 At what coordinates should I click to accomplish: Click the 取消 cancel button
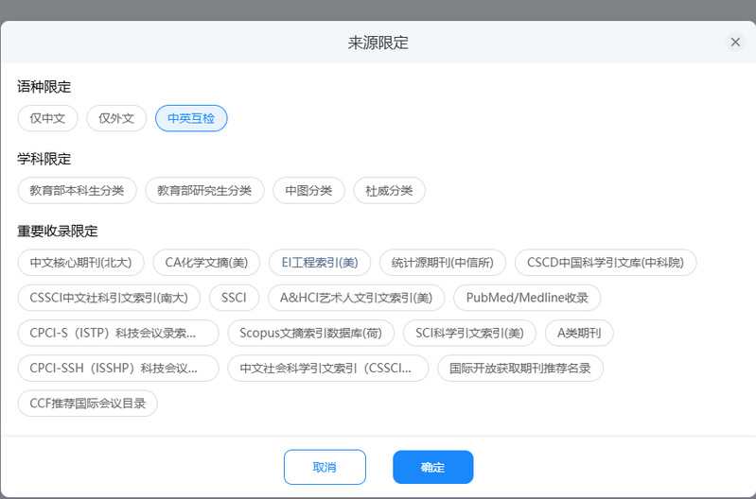click(325, 467)
